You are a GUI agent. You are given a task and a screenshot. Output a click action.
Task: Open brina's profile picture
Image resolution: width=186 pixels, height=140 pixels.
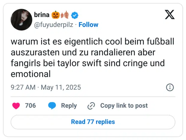click(21, 20)
